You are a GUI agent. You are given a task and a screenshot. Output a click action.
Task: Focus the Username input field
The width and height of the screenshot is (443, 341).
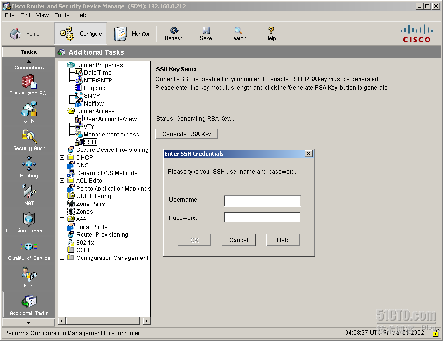pos(263,201)
